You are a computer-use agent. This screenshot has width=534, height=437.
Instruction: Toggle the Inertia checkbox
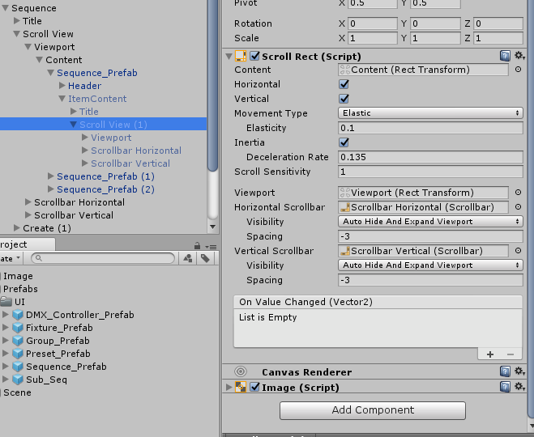tap(344, 142)
